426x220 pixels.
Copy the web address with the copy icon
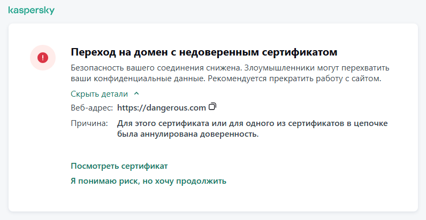coord(212,107)
